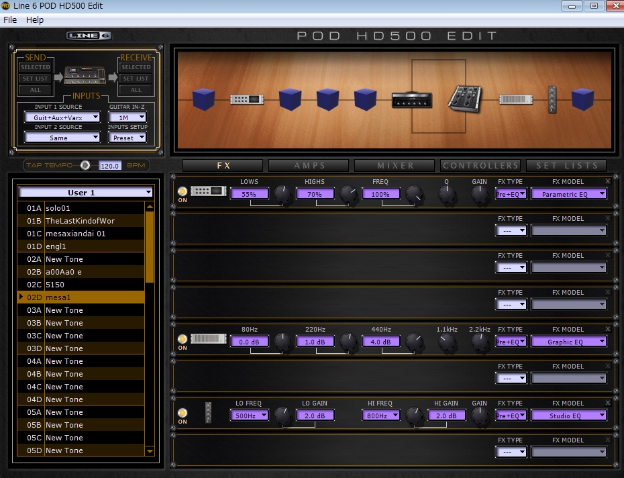Open the Help menu

(35, 20)
